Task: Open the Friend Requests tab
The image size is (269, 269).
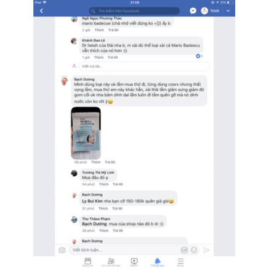Action: (111, 262)
